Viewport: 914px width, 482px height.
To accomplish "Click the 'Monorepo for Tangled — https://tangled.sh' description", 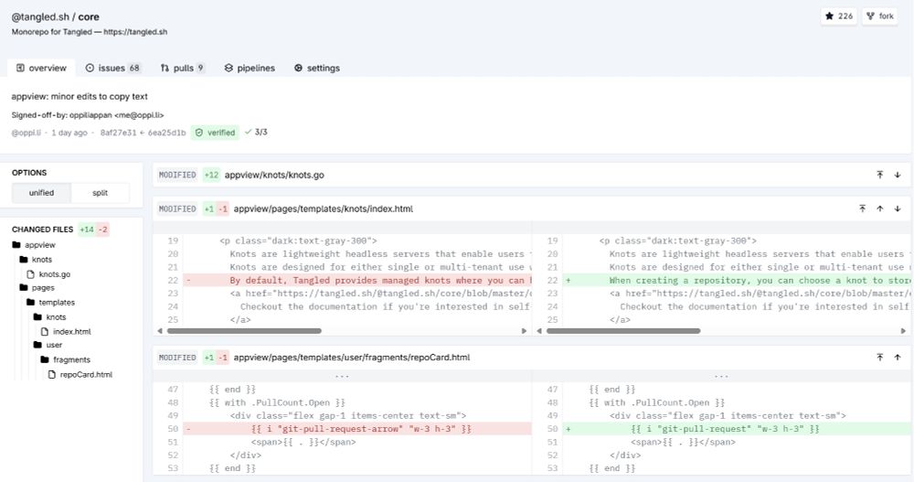I will (90, 31).
